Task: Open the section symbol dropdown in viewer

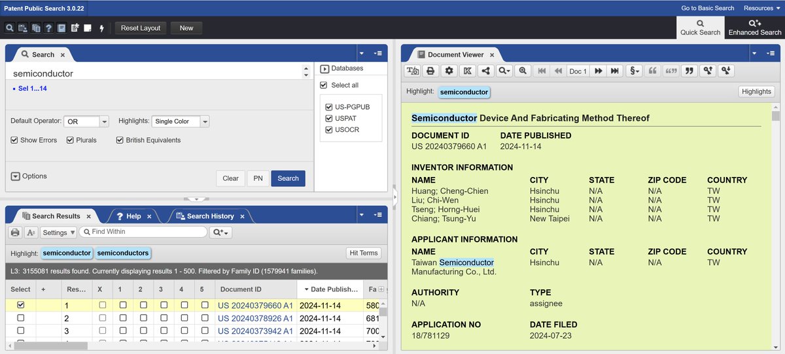Action: tap(634, 71)
